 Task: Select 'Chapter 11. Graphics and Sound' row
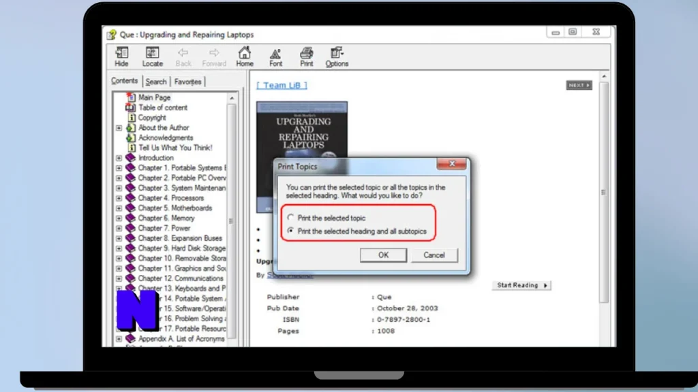(182, 268)
